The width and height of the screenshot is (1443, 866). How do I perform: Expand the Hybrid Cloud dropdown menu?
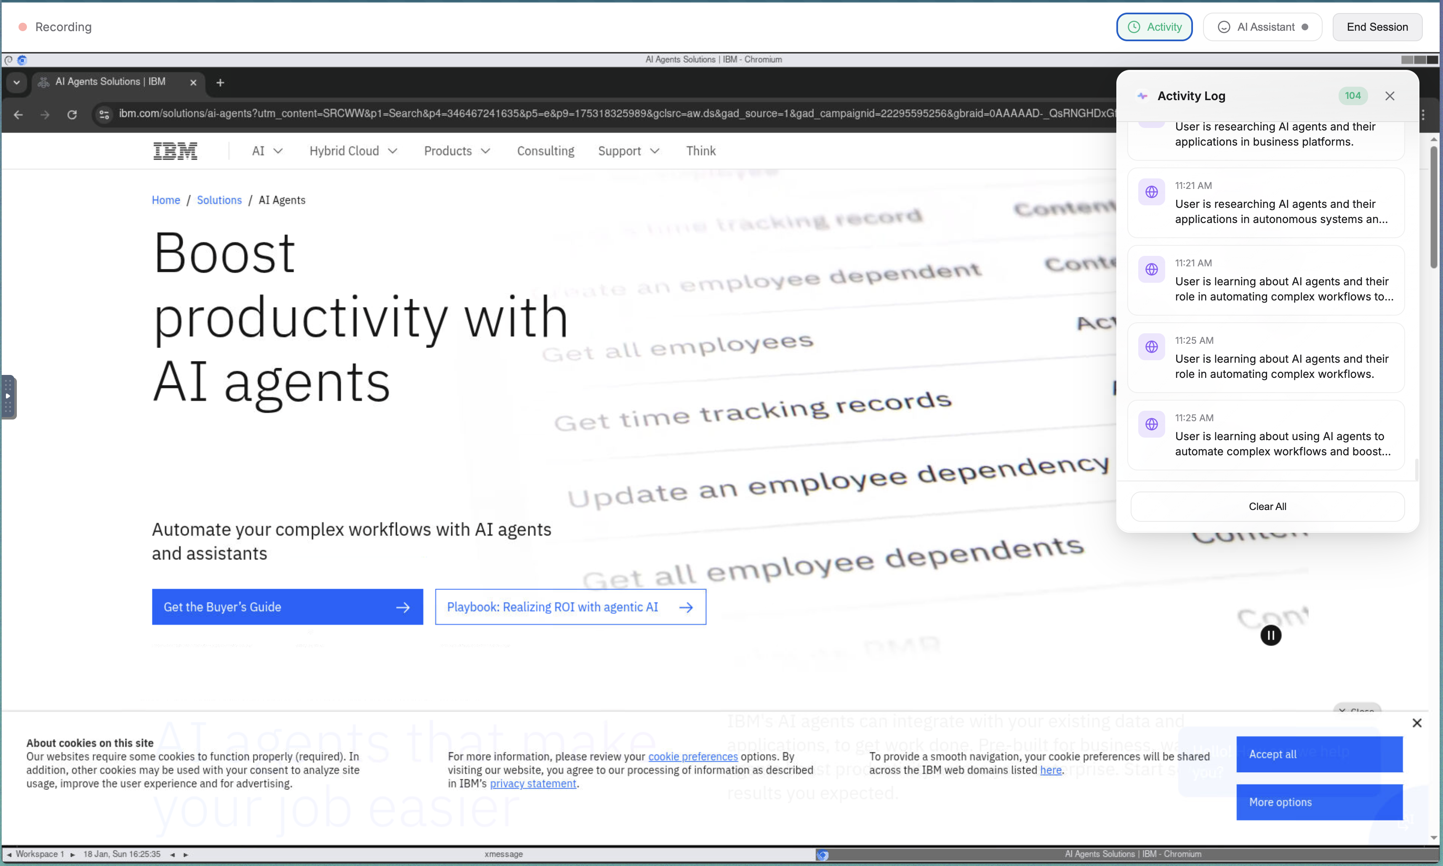tap(353, 151)
